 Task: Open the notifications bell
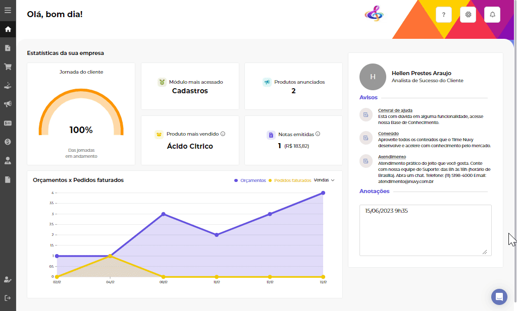tap(492, 15)
